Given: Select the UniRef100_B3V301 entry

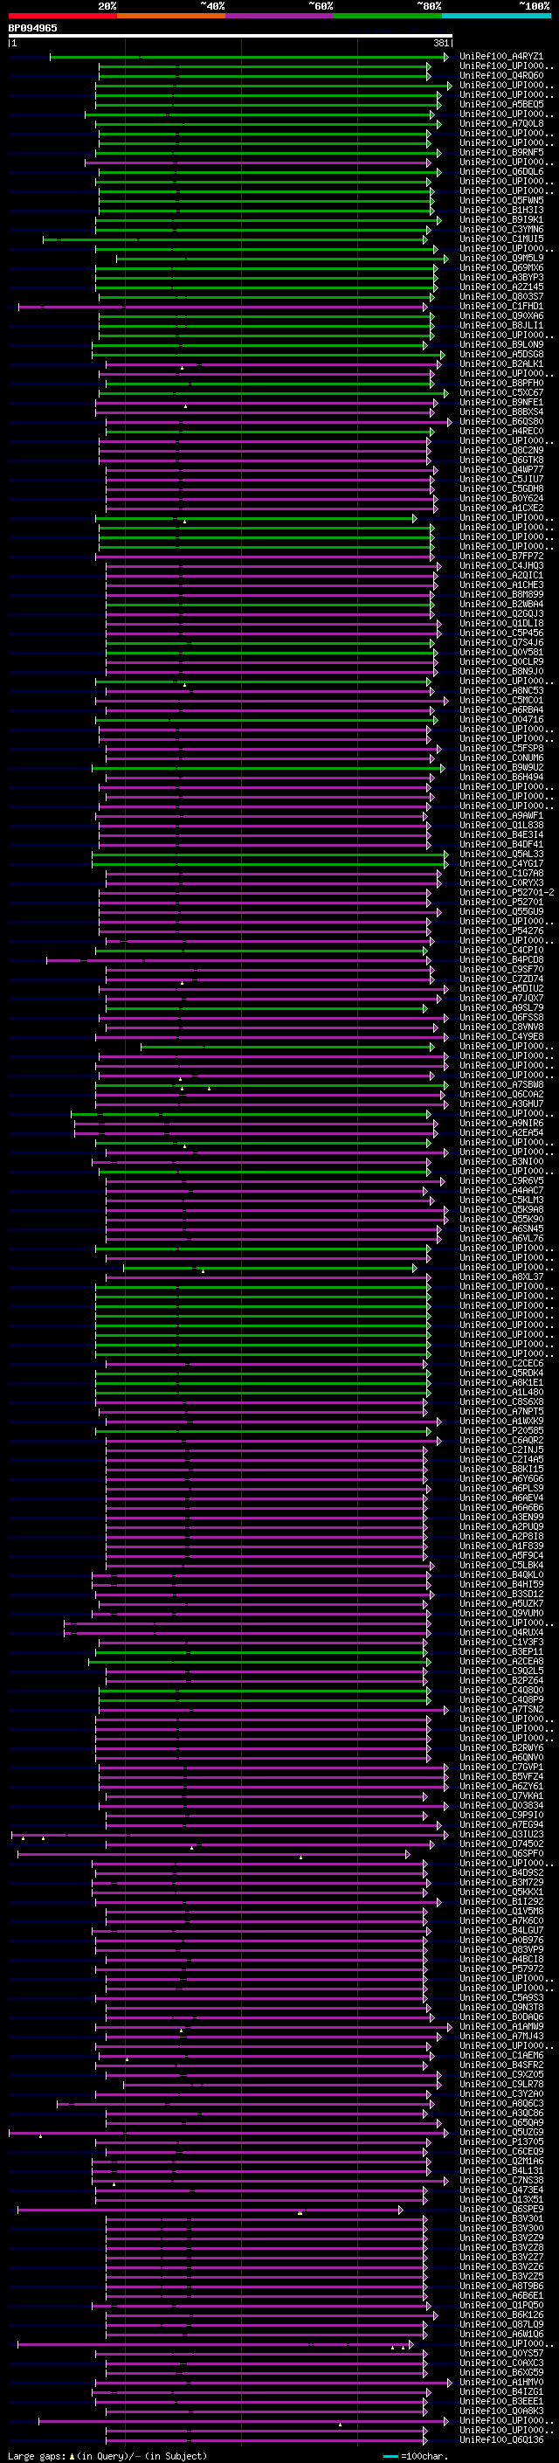Looking at the screenshot, I should tap(501, 2218).
